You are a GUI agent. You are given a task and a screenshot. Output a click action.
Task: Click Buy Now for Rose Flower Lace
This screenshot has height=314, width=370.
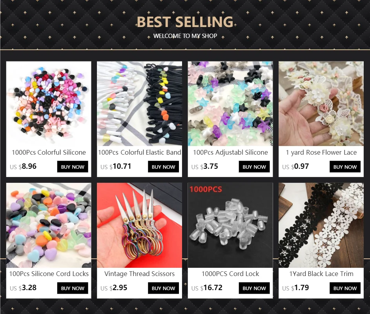click(345, 167)
